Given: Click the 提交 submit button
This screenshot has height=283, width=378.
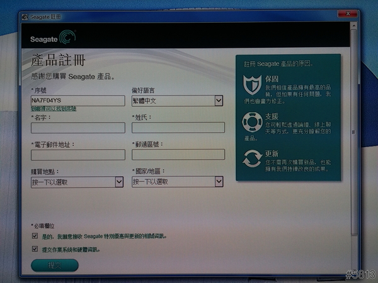Looking at the screenshot, I should (x=55, y=265).
